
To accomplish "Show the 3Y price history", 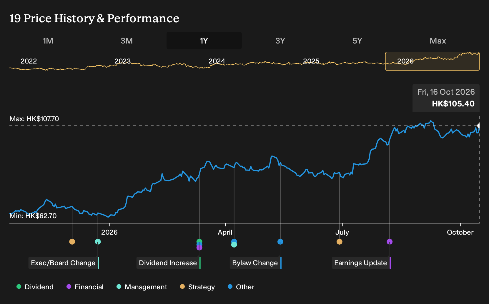I will point(280,41).
